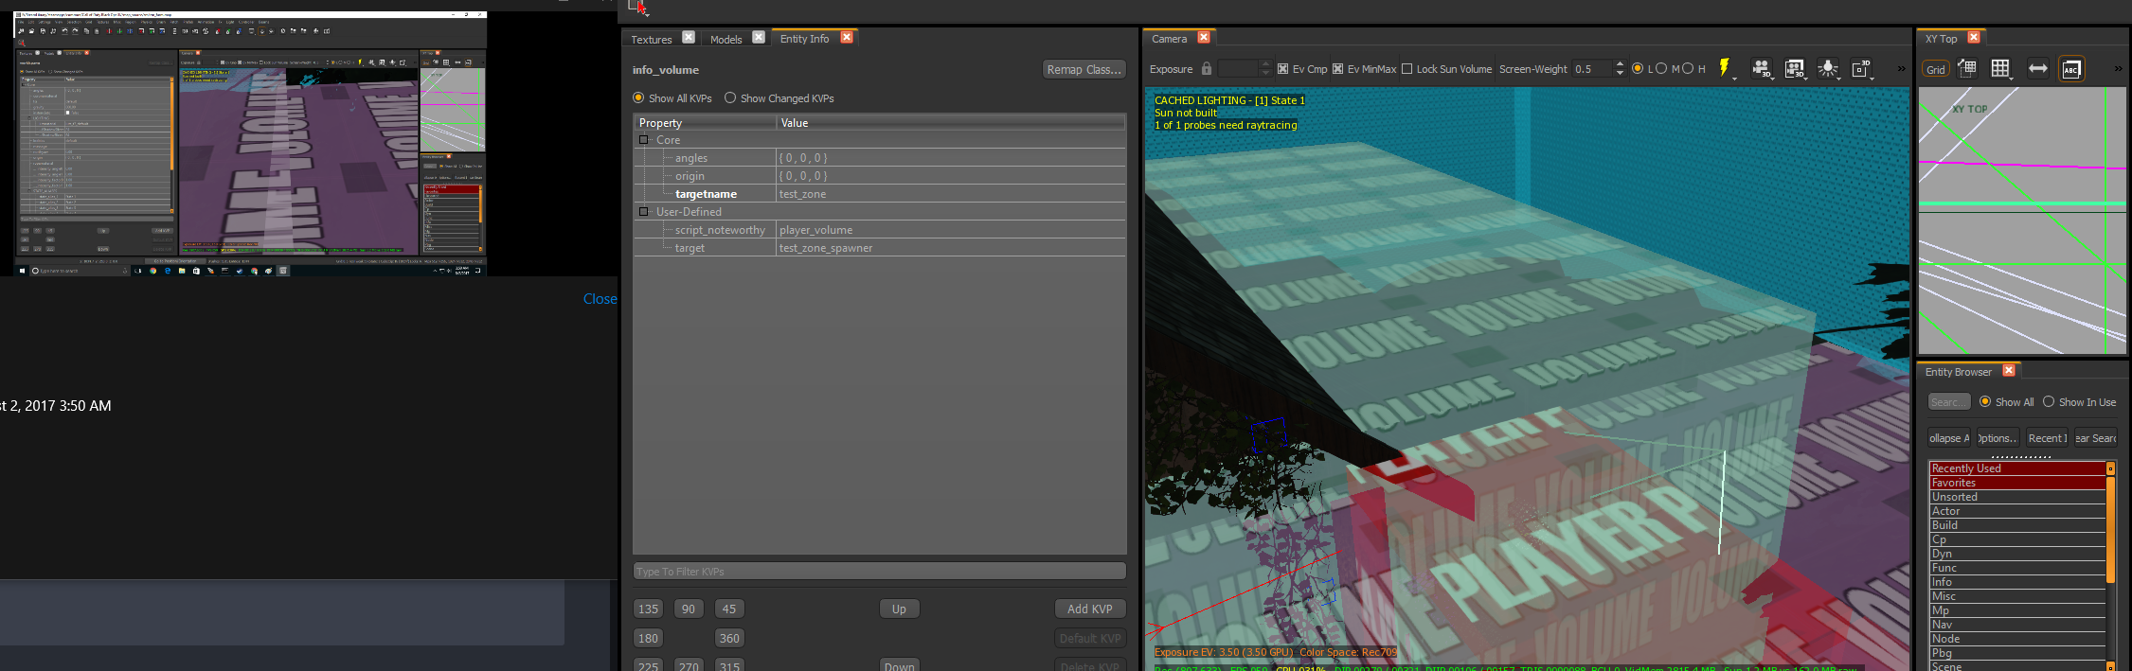Screen dimensions: 2132x671
Task: Select Show All KVPs radio button
Action: (638, 97)
